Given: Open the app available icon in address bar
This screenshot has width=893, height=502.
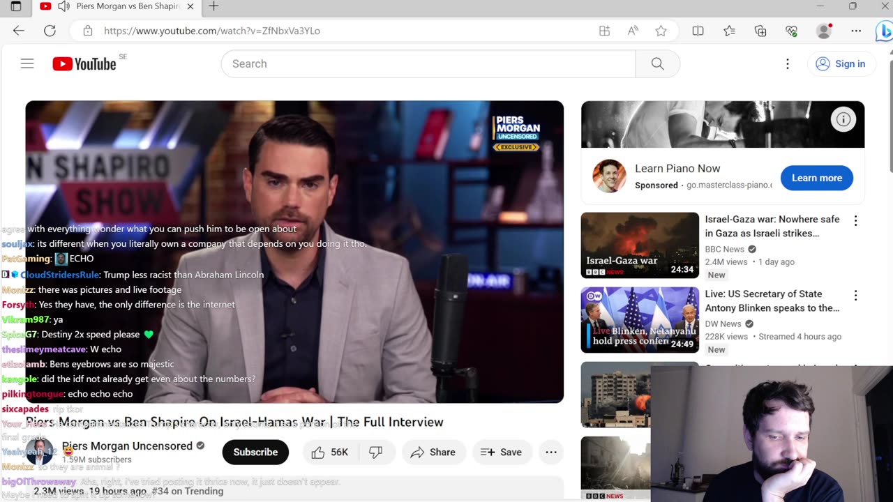Looking at the screenshot, I should (x=604, y=31).
